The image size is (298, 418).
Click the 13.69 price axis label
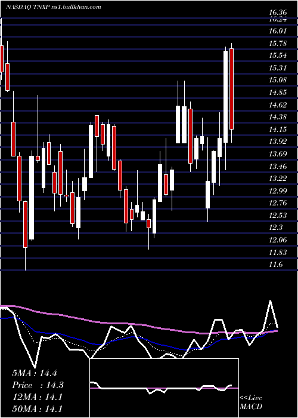[x=278, y=154]
